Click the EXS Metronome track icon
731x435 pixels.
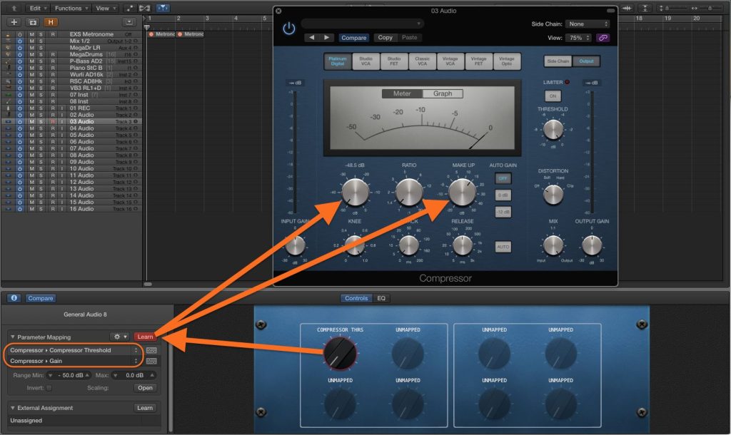pos(8,34)
